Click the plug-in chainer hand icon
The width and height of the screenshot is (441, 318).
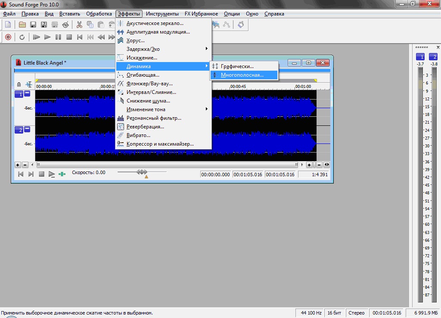[x=241, y=25]
